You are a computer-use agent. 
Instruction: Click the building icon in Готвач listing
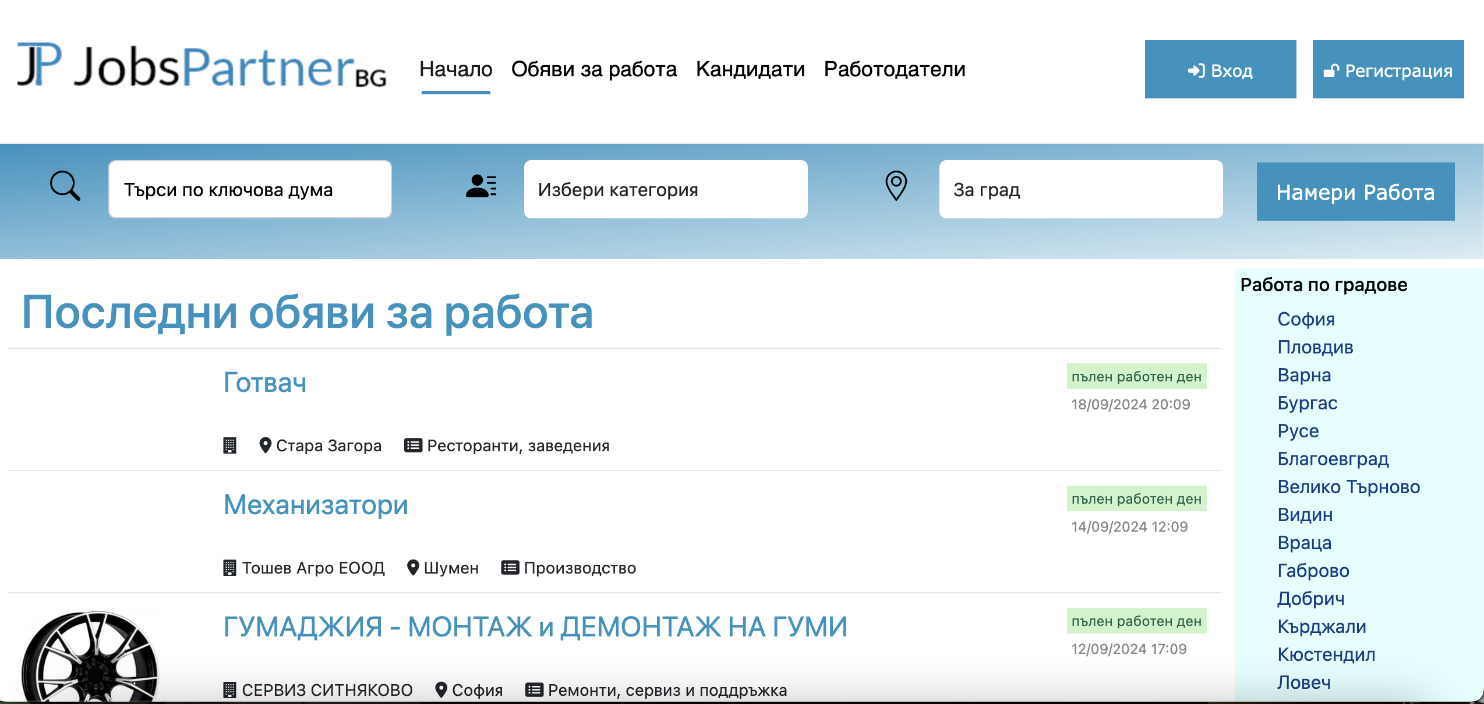point(230,445)
